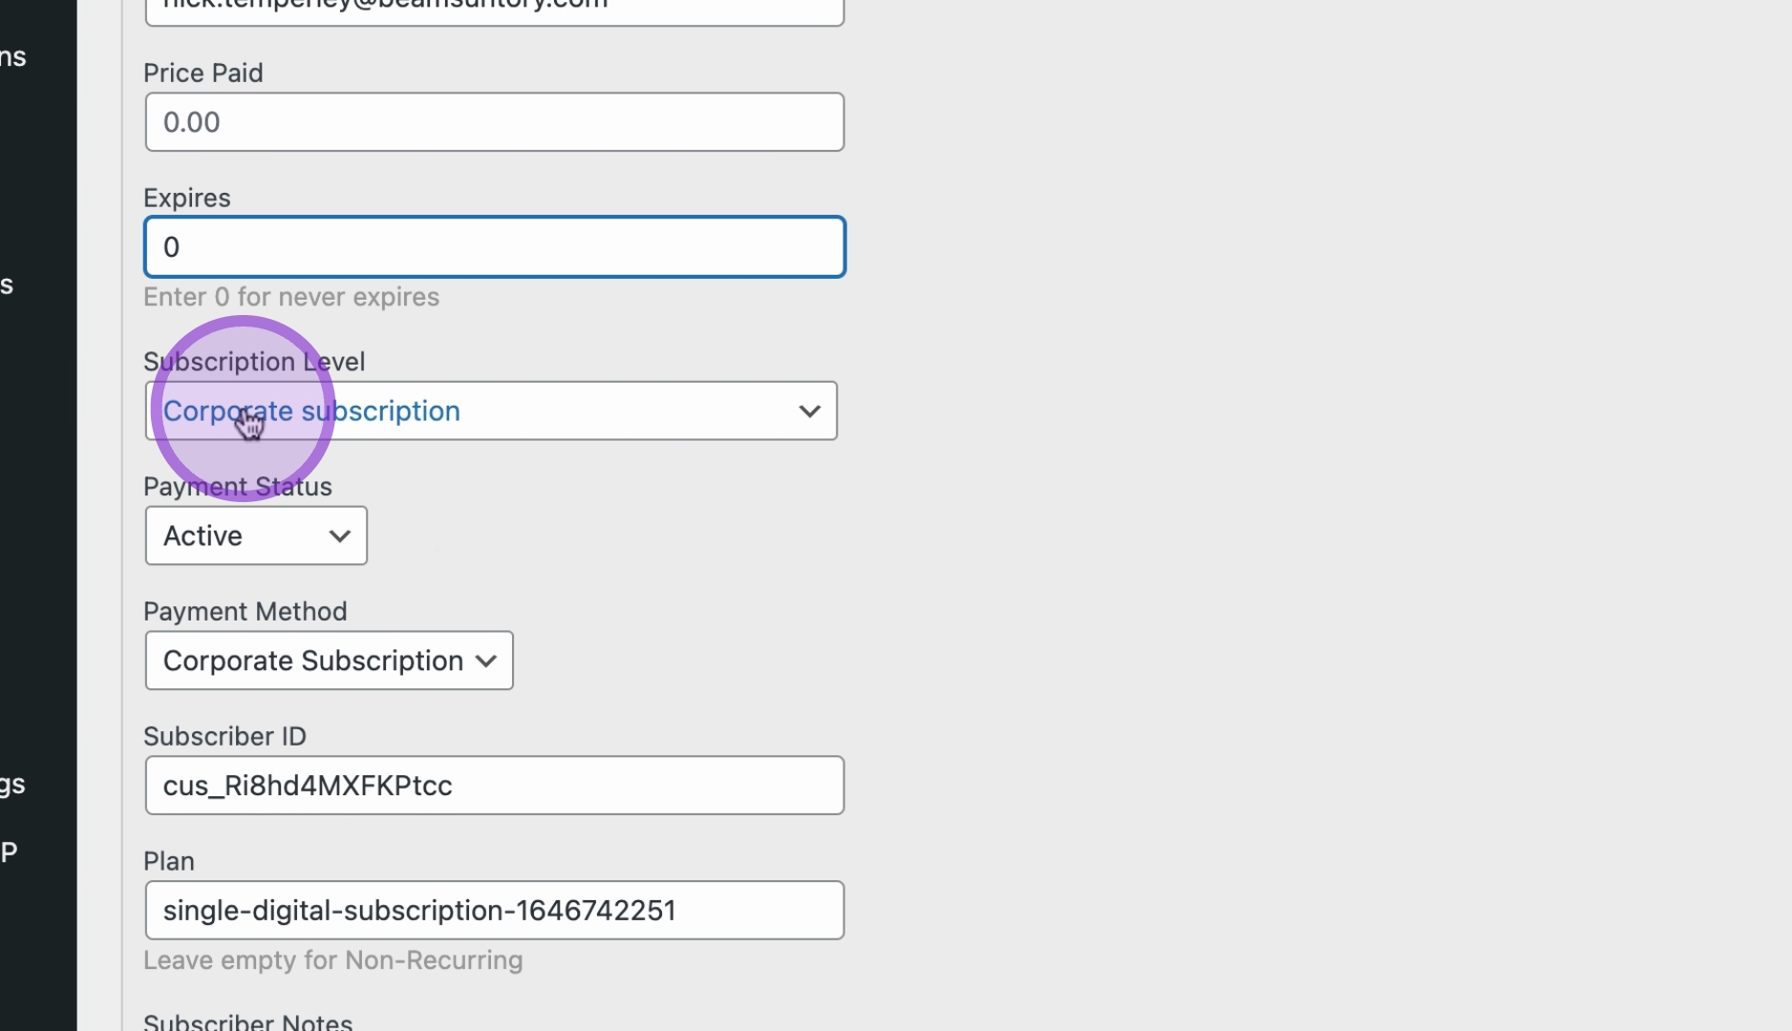Image resolution: width=1792 pixels, height=1031 pixels.
Task: Click the sidebar item ending in 's'
Action: coord(7,284)
